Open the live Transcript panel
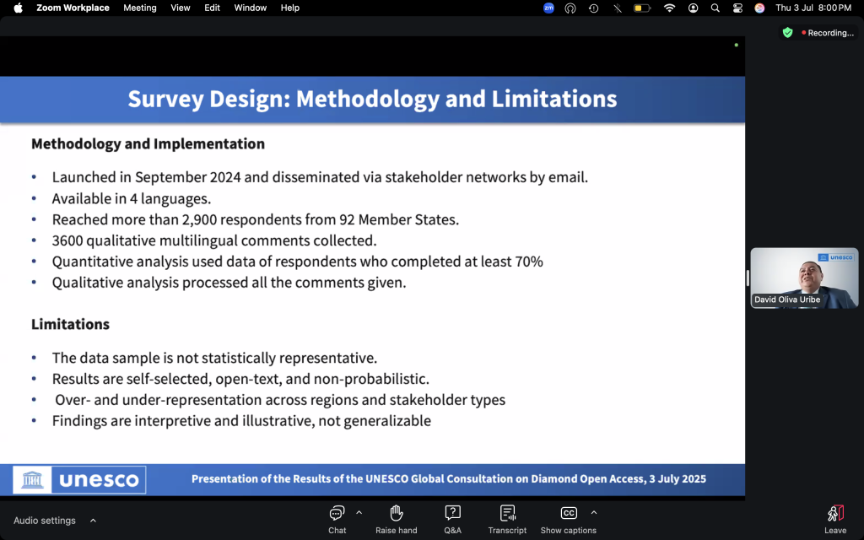 coord(507,519)
